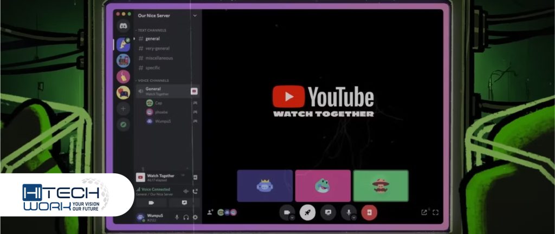The height and width of the screenshot is (234, 555).
Task: Collapse the TEXT CHANNELS category
Action: [x=151, y=30]
